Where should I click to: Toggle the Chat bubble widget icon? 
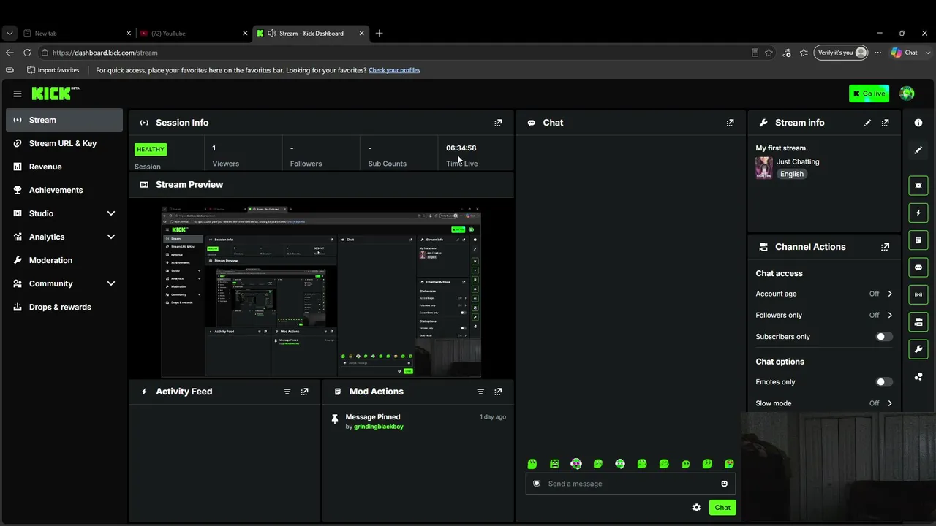918,267
